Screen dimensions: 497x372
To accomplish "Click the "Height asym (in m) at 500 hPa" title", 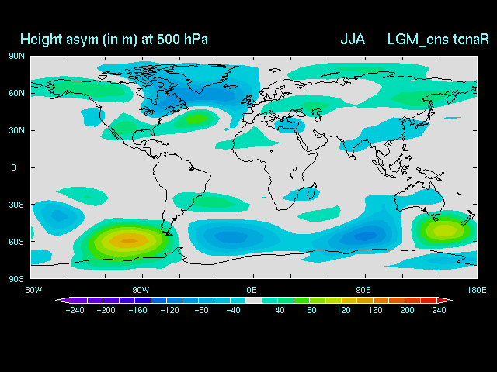I will (113, 39).
